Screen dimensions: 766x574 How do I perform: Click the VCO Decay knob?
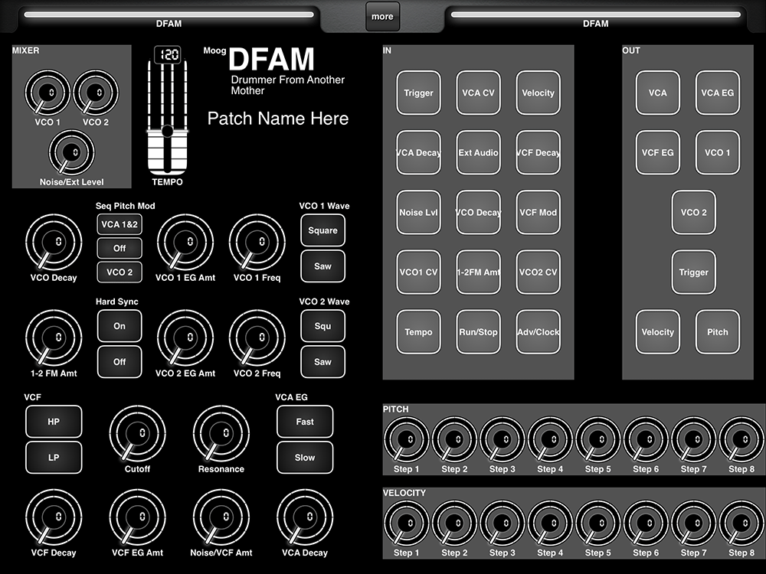(x=54, y=243)
